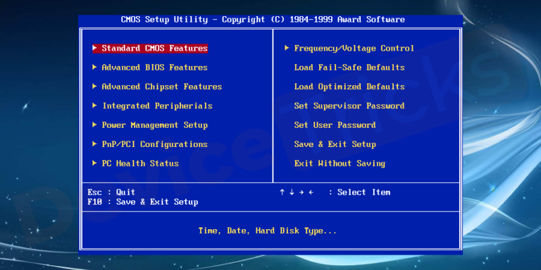Open the Standard CMOS Features submenu
This screenshot has width=541, height=270.
154,49
